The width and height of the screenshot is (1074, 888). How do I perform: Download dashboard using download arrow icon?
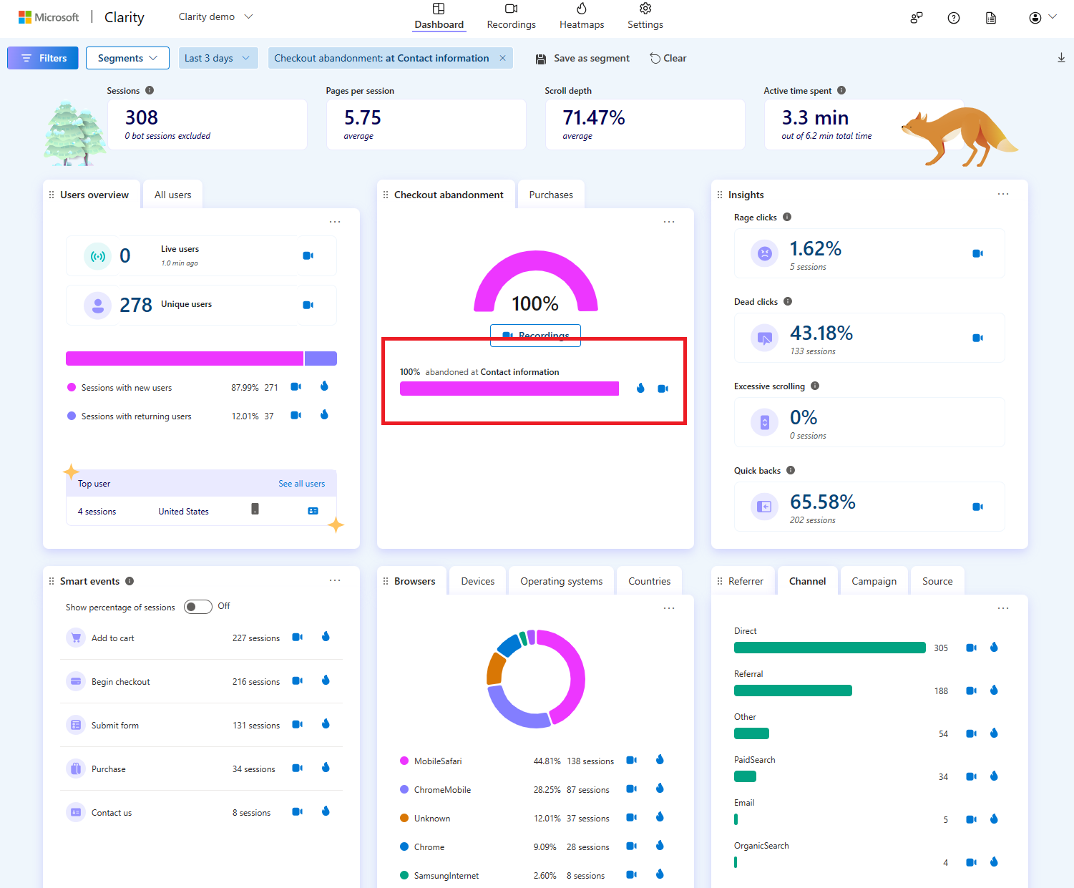1061,58
